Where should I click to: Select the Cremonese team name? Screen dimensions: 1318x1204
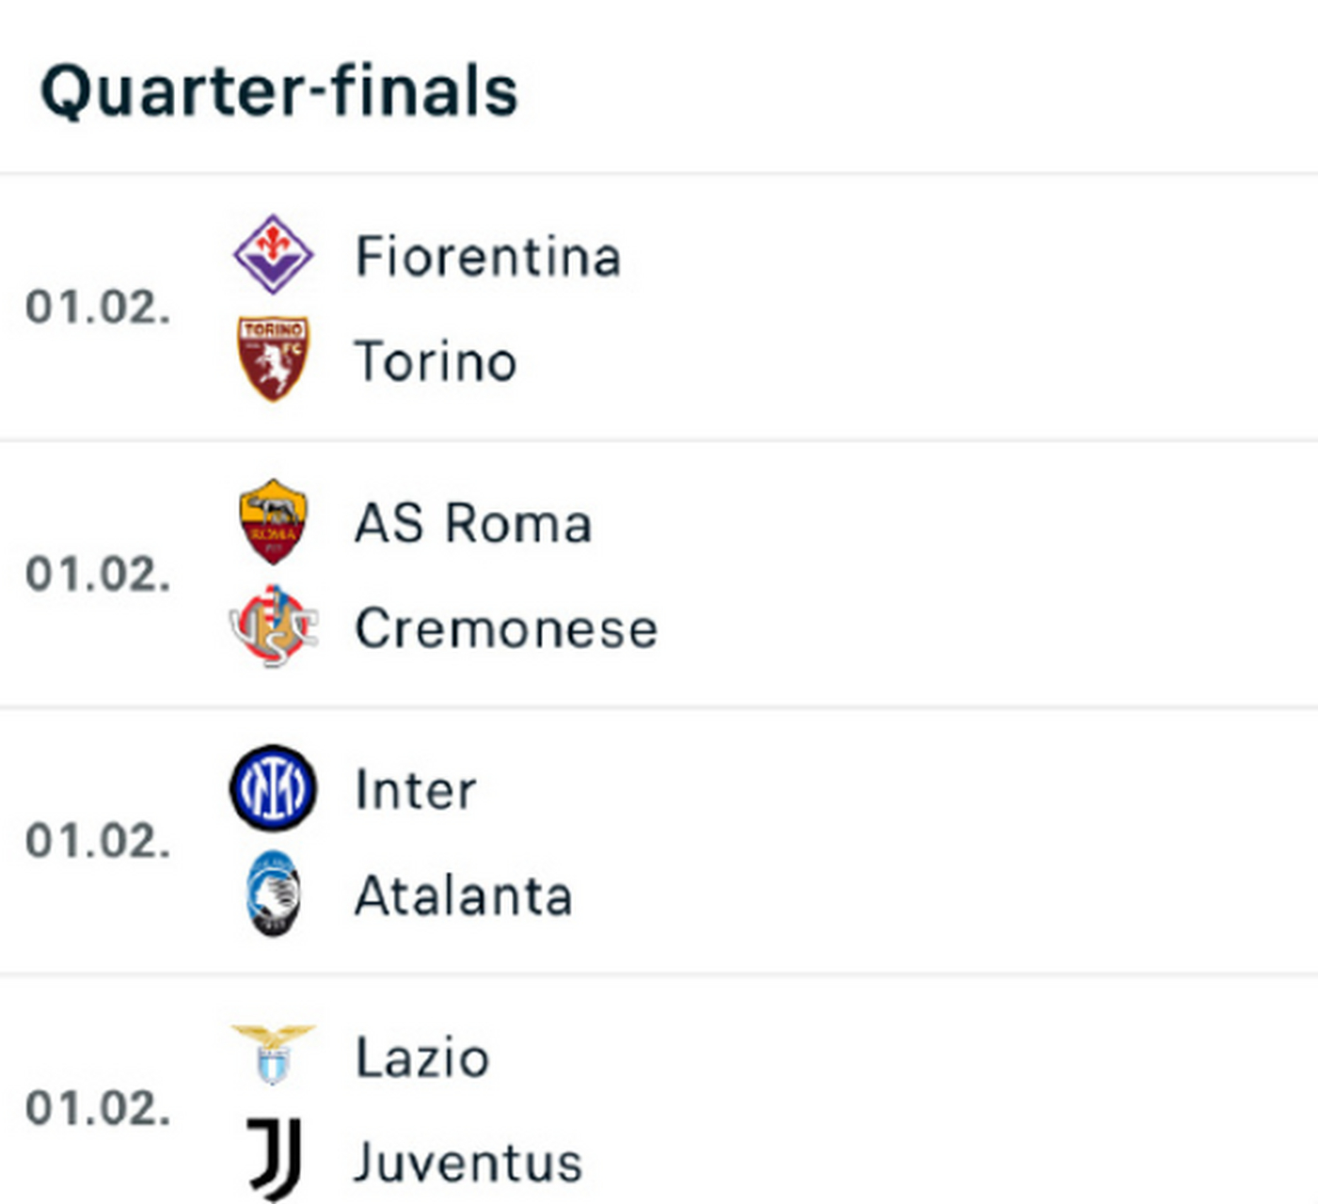pos(506,628)
